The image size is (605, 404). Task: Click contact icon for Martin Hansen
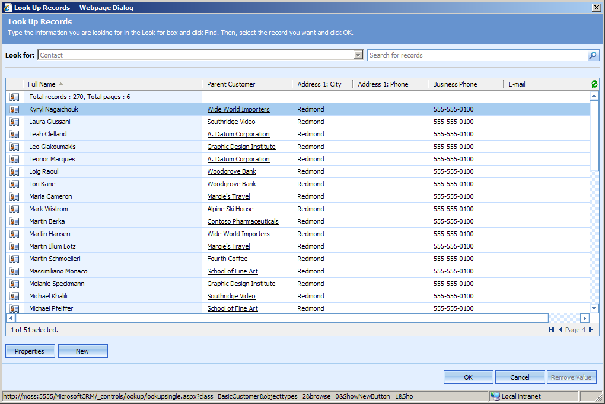14,234
